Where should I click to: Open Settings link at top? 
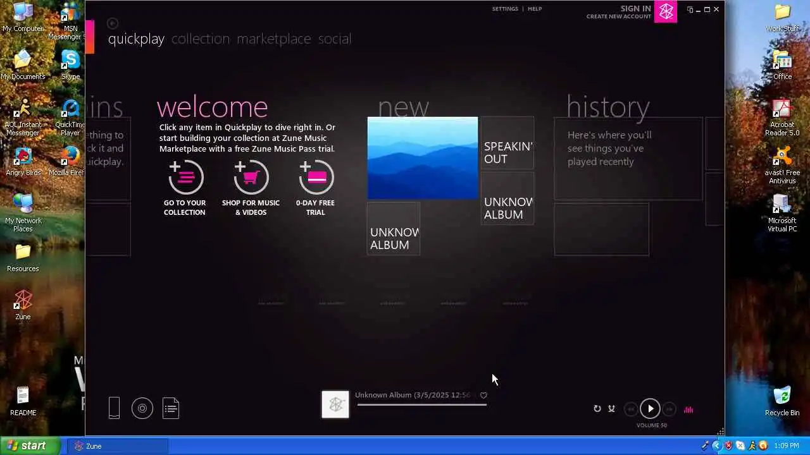click(505, 9)
